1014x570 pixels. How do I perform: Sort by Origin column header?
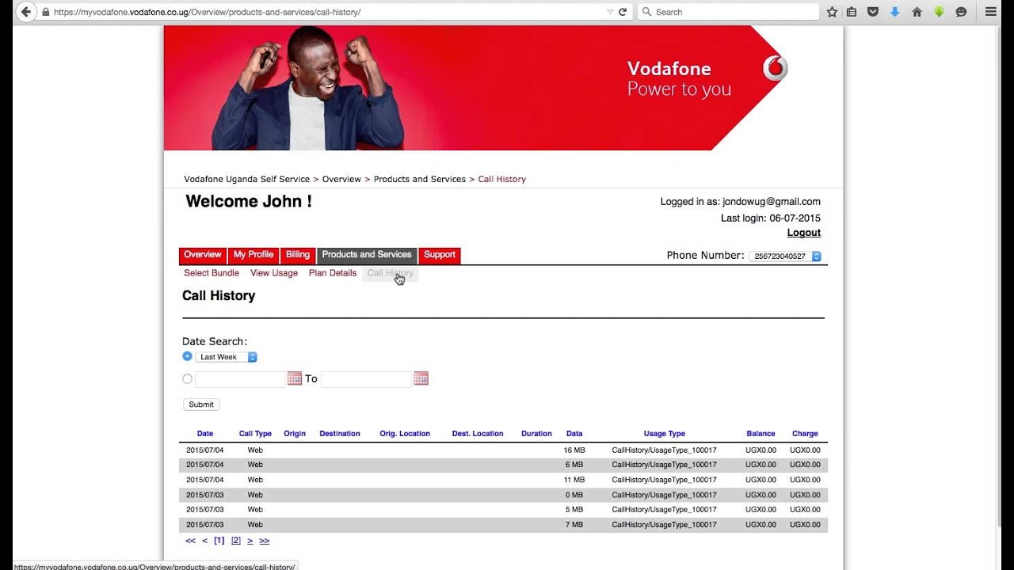(x=295, y=434)
